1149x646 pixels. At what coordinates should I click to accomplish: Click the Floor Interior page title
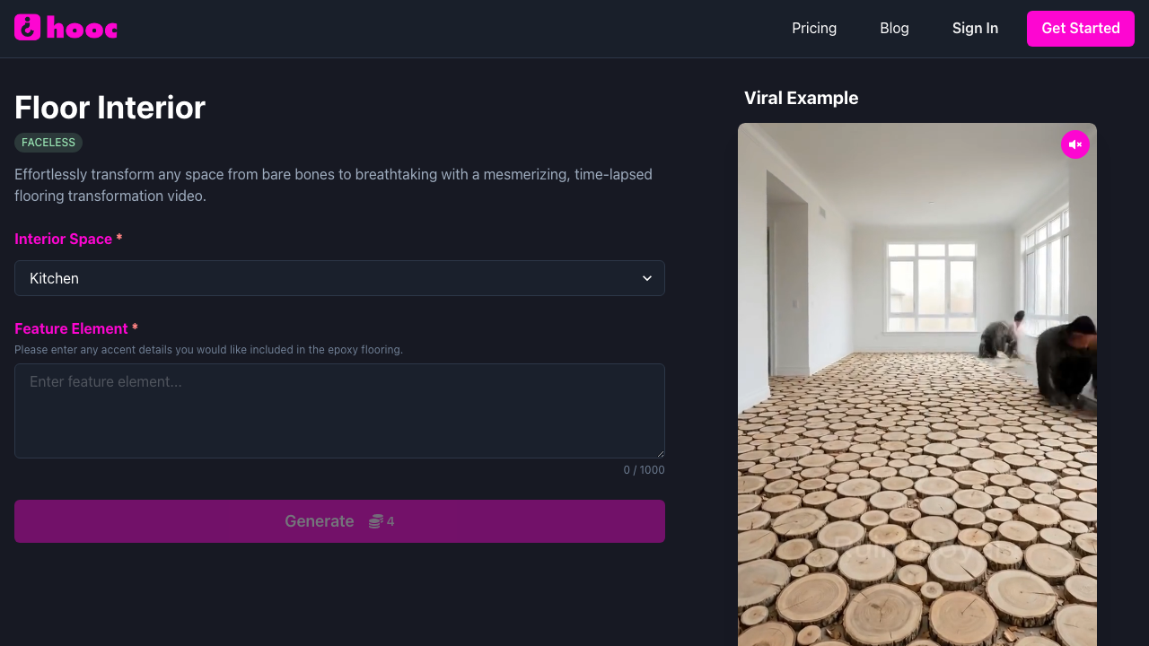pos(110,108)
